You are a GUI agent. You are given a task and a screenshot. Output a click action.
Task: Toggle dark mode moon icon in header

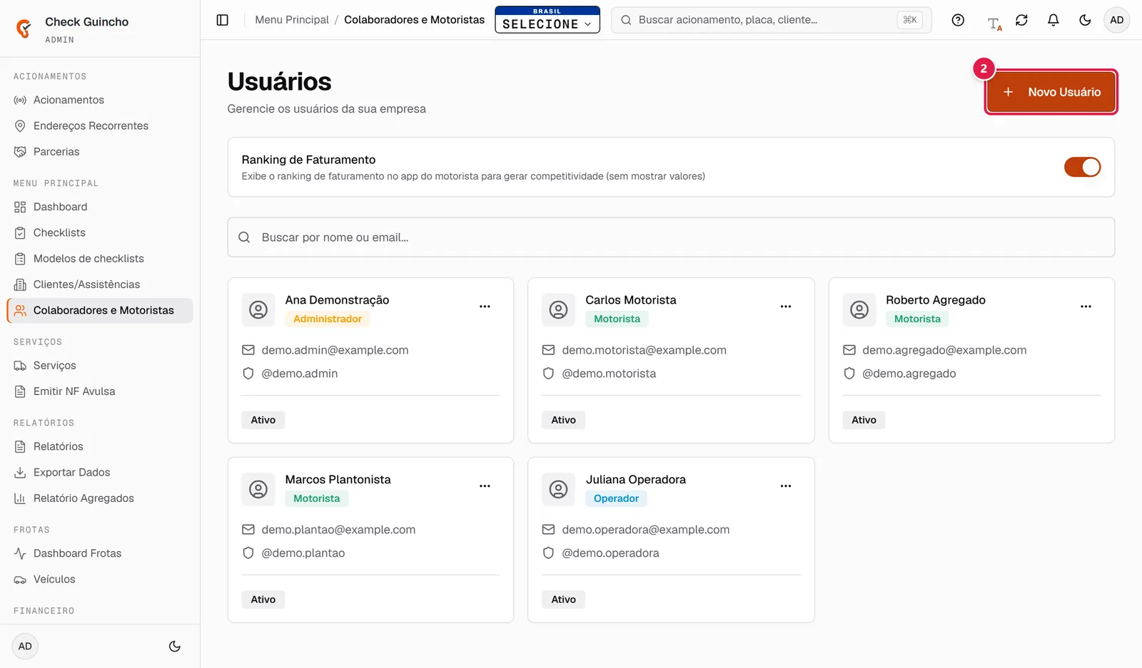point(1085,20)
